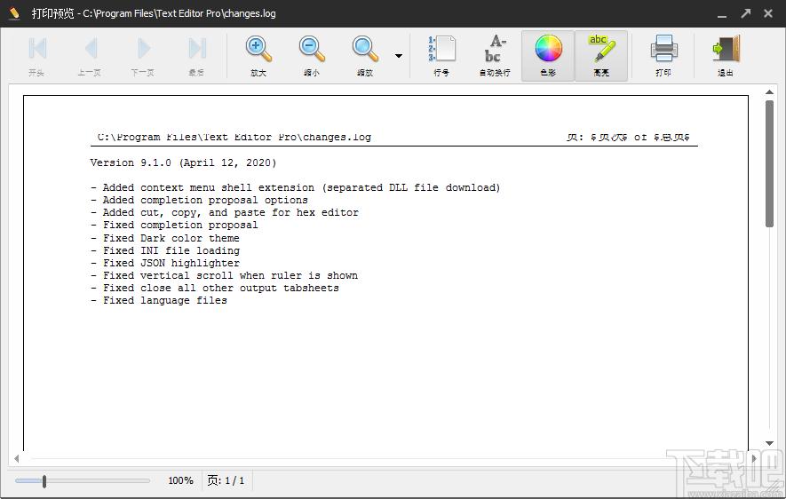Click the 'Fixed completion proposal' line
This screenshot has height=499, width=786.
pyautogui.click(x=174, y=226)
